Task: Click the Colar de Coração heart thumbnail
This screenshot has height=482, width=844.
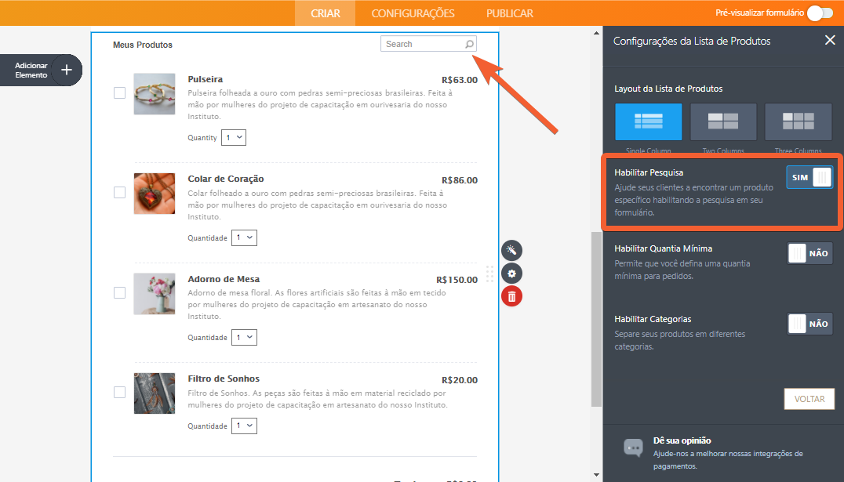Action: 155,194
